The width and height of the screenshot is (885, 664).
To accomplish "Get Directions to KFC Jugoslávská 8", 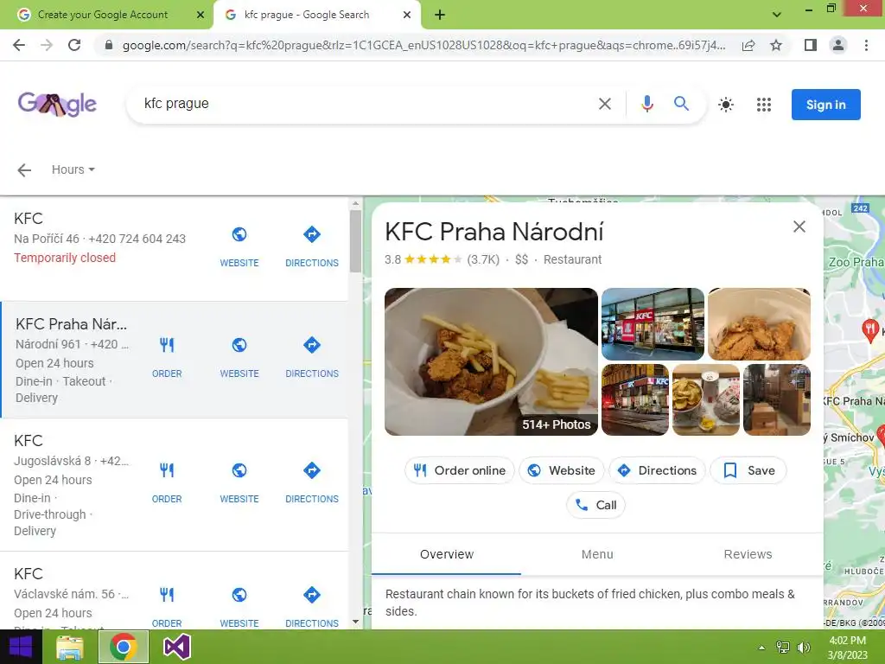I will click(x=311, y=482).
